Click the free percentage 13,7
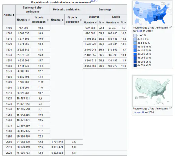 pyautogui.click(x=124, y=50)
